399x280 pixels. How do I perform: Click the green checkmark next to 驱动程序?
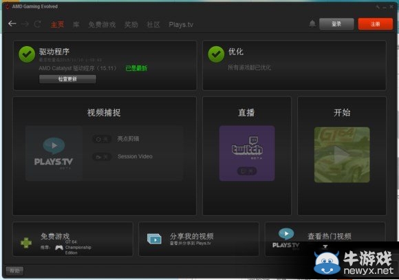pos(27,54)
